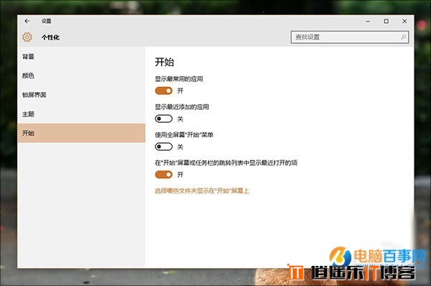Click the 设置 window title text
This screenshot has width=431, height=286.
point(46,21)
